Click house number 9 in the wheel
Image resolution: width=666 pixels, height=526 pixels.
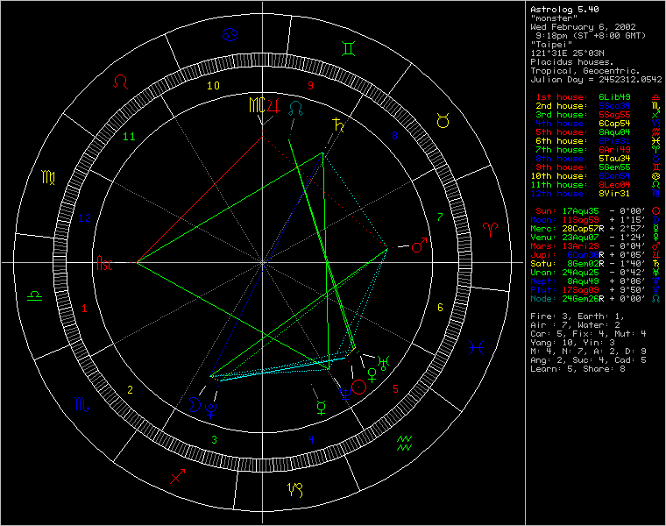click(x=310, y=86)
